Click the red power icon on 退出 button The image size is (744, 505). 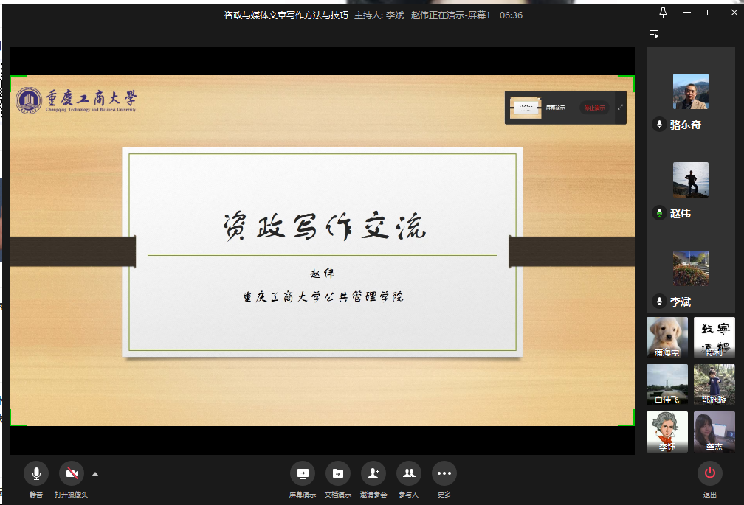(x=709, y=473)
